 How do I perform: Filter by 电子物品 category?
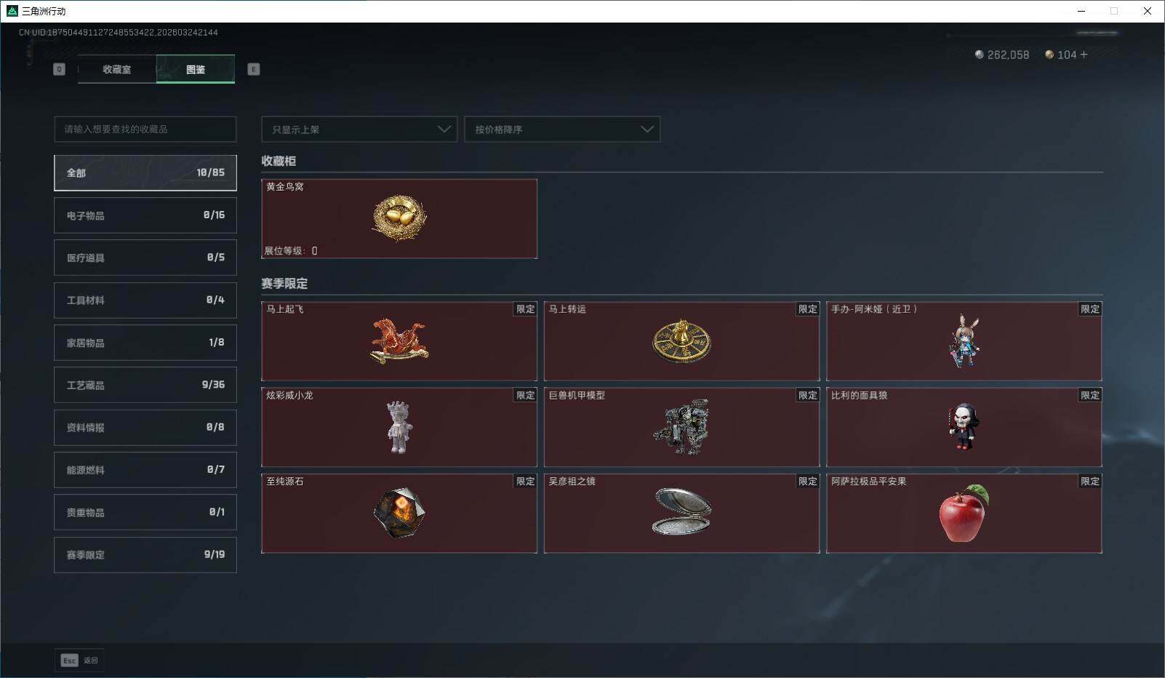point(145,215)
